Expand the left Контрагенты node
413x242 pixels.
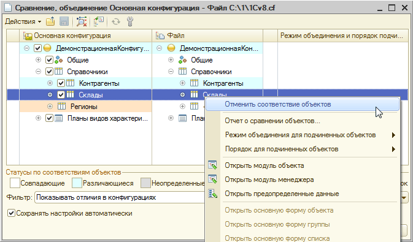pos(50,83)
